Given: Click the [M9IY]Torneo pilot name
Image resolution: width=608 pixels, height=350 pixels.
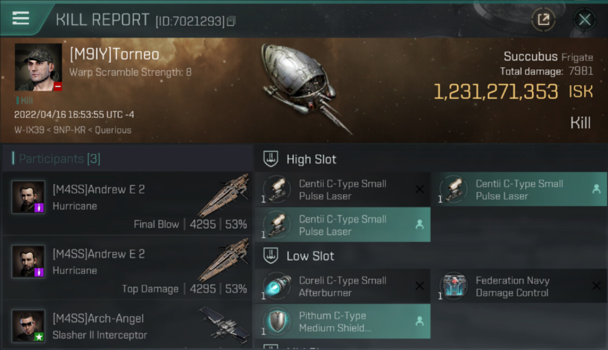Looking at the screenshot, I should pyautogui.click(x=115, y=55).
